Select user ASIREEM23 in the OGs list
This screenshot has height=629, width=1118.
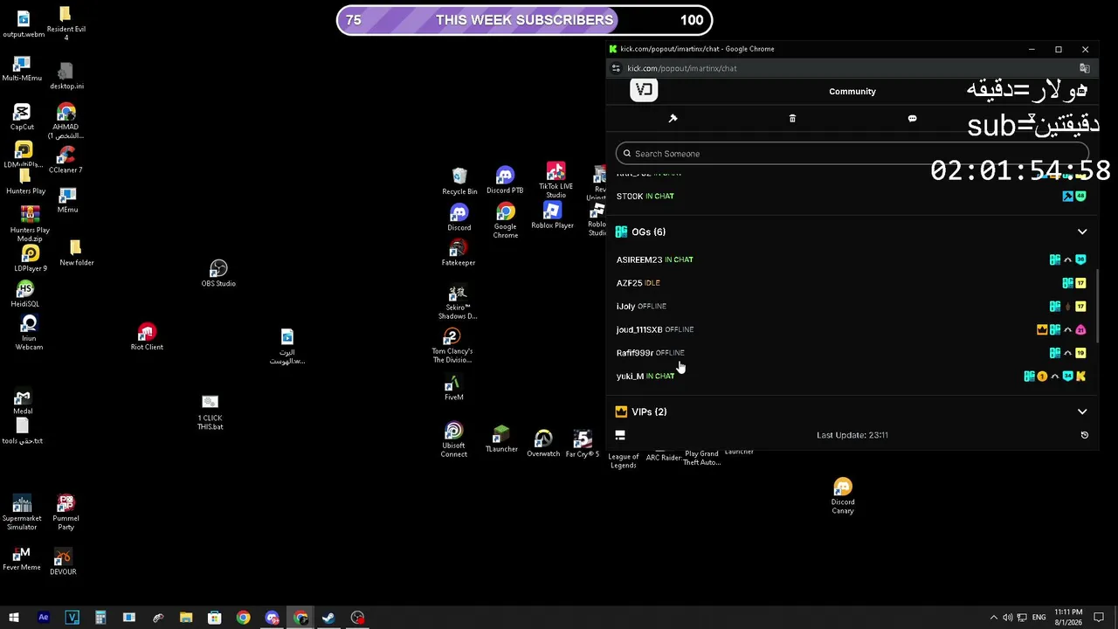(x=639, y=259)
